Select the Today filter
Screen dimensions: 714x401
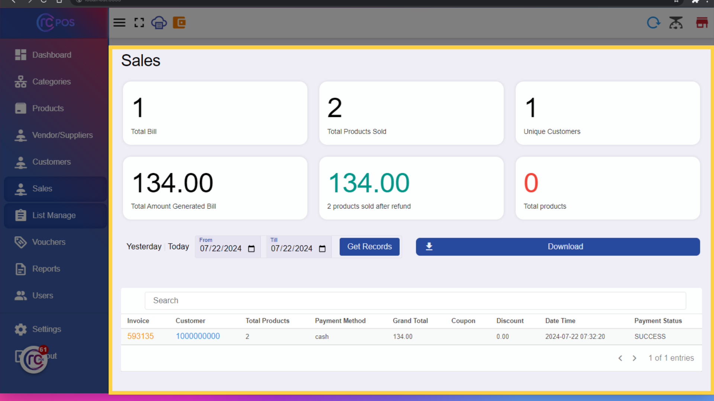click(178, 247)
